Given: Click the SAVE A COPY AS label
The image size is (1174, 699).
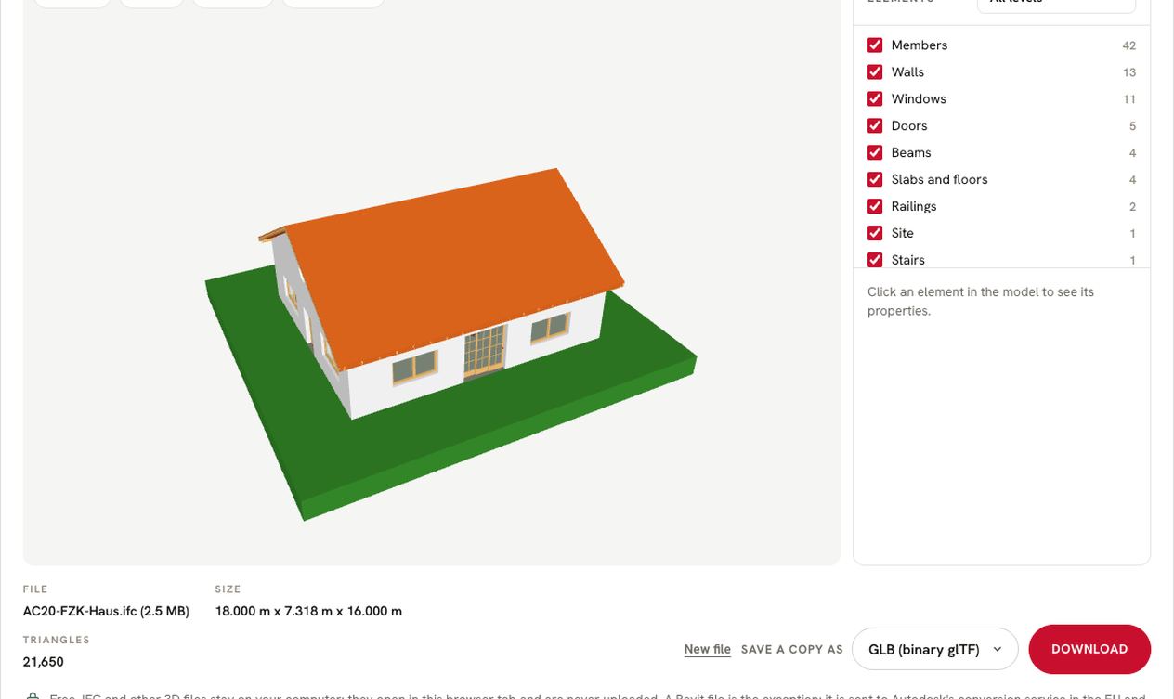Looking at the screenshot, I should 792,650.
